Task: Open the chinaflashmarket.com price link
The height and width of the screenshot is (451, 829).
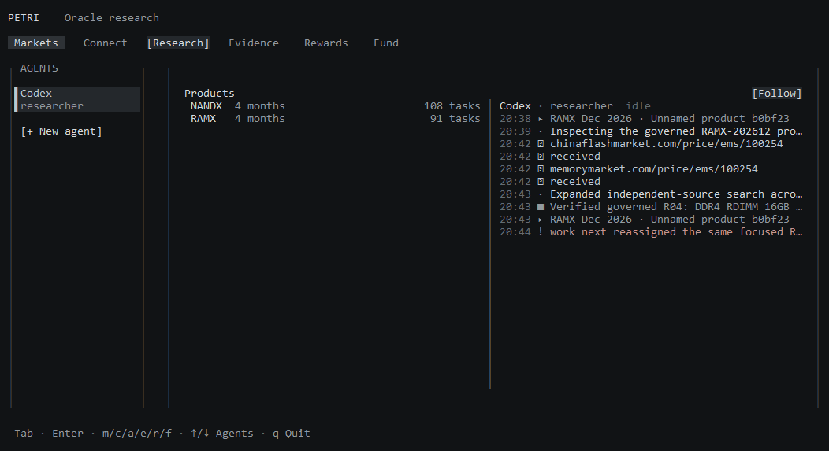Action: (666, 144)
